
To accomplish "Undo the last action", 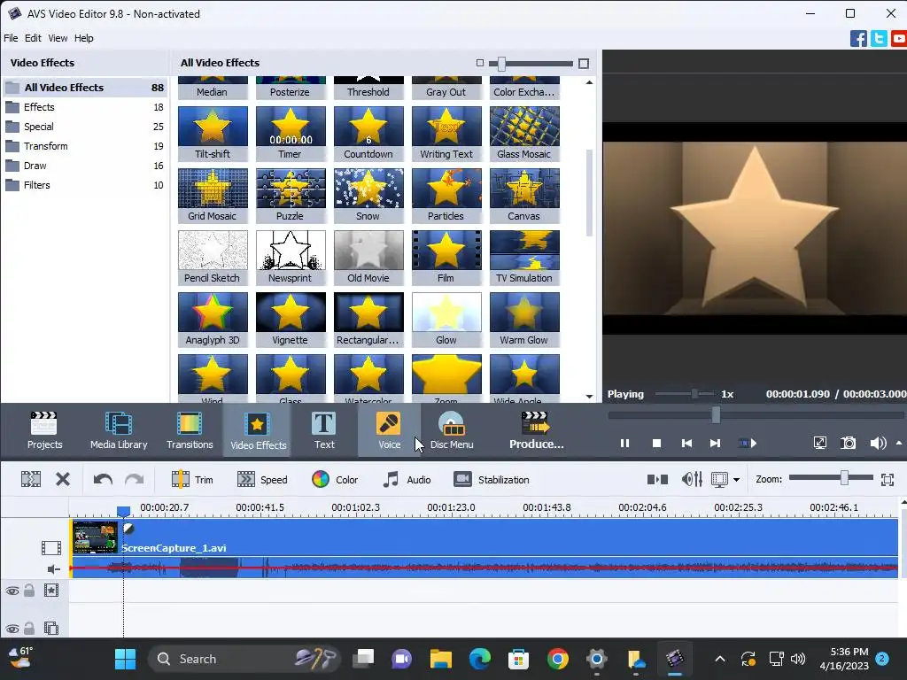I will pyautogui.click(x=103, y=479).
